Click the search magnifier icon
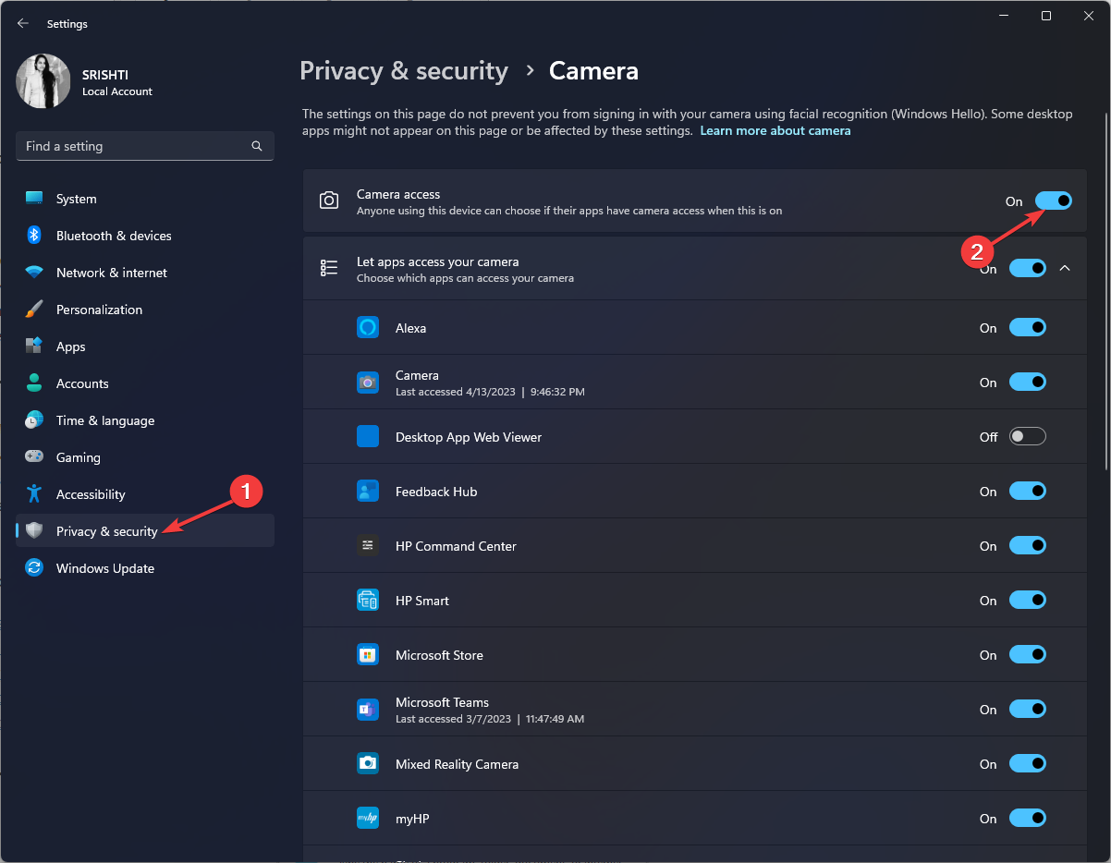1111x863 pixels. coord(257,146)
